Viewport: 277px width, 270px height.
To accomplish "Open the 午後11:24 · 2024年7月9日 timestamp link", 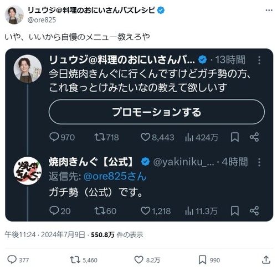I will (x=45, y=234).
